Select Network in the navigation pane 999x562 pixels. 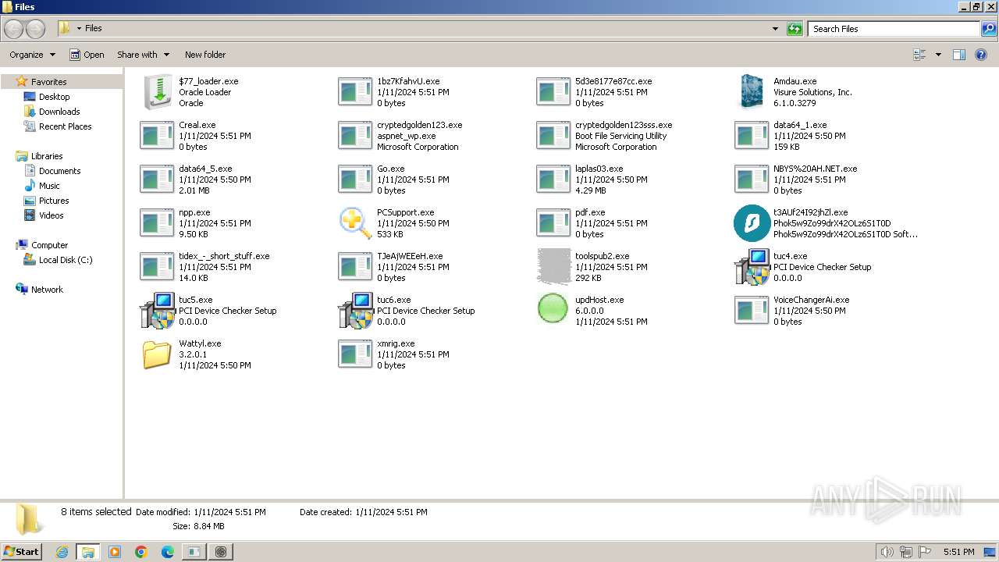tap(47, 290)
